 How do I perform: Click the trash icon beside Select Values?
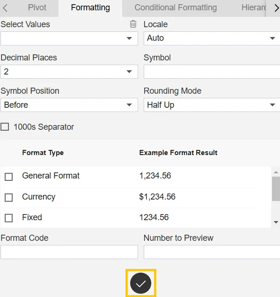coord(133,24)
